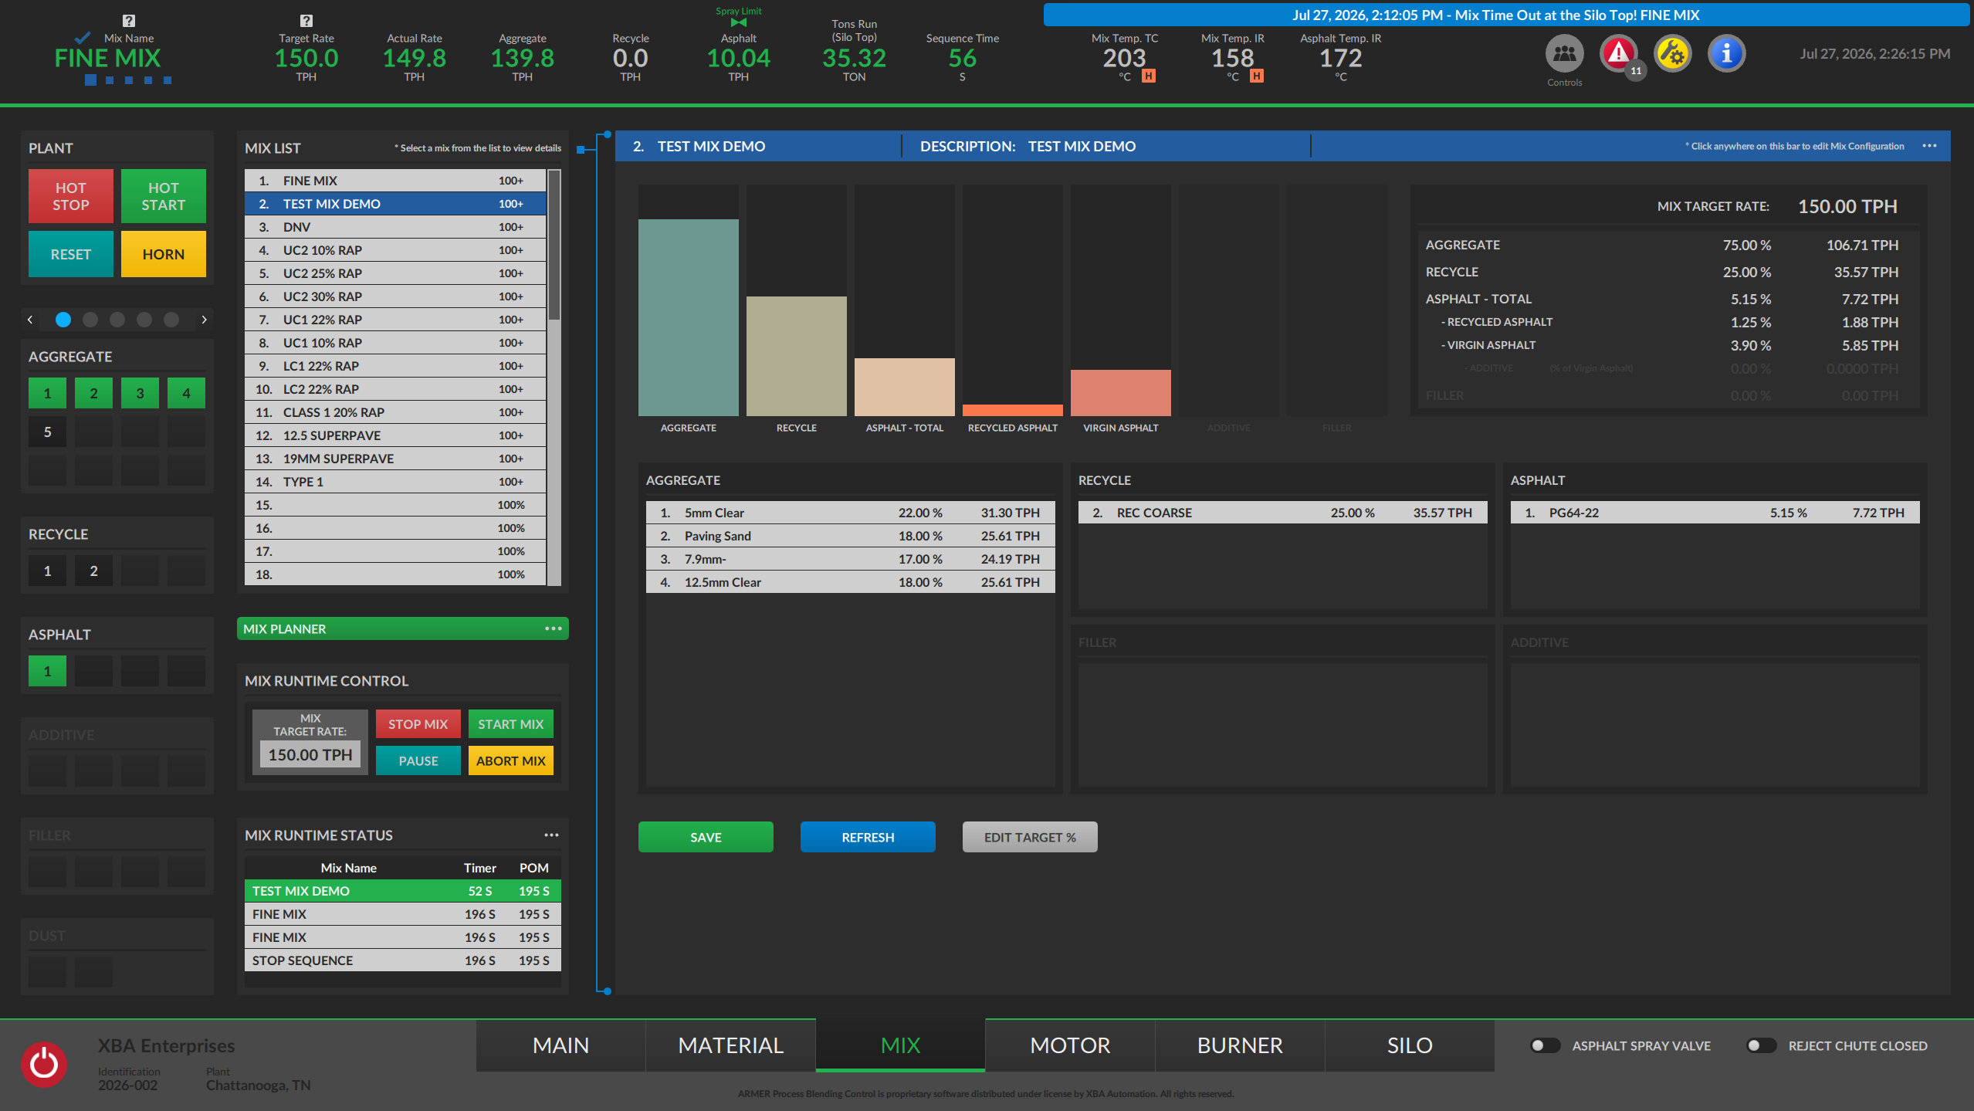Click the EDIT TARGET % button

point(1030,837)
